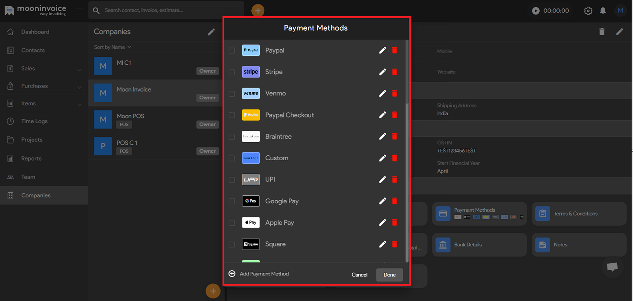The width and height of the screenshot is (633, 301).
Task: Check the Stripe checkbox
Action: 232,72
